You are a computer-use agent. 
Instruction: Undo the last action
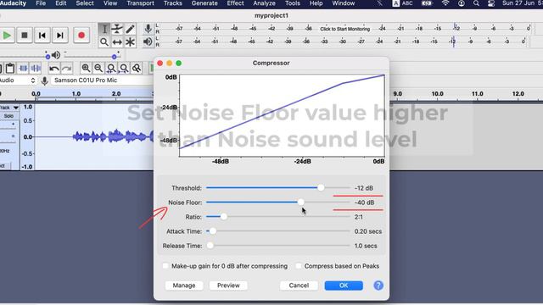tap(53, 68)
